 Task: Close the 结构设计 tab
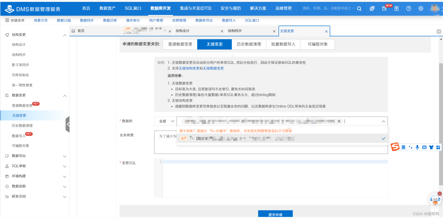(222, 31)
